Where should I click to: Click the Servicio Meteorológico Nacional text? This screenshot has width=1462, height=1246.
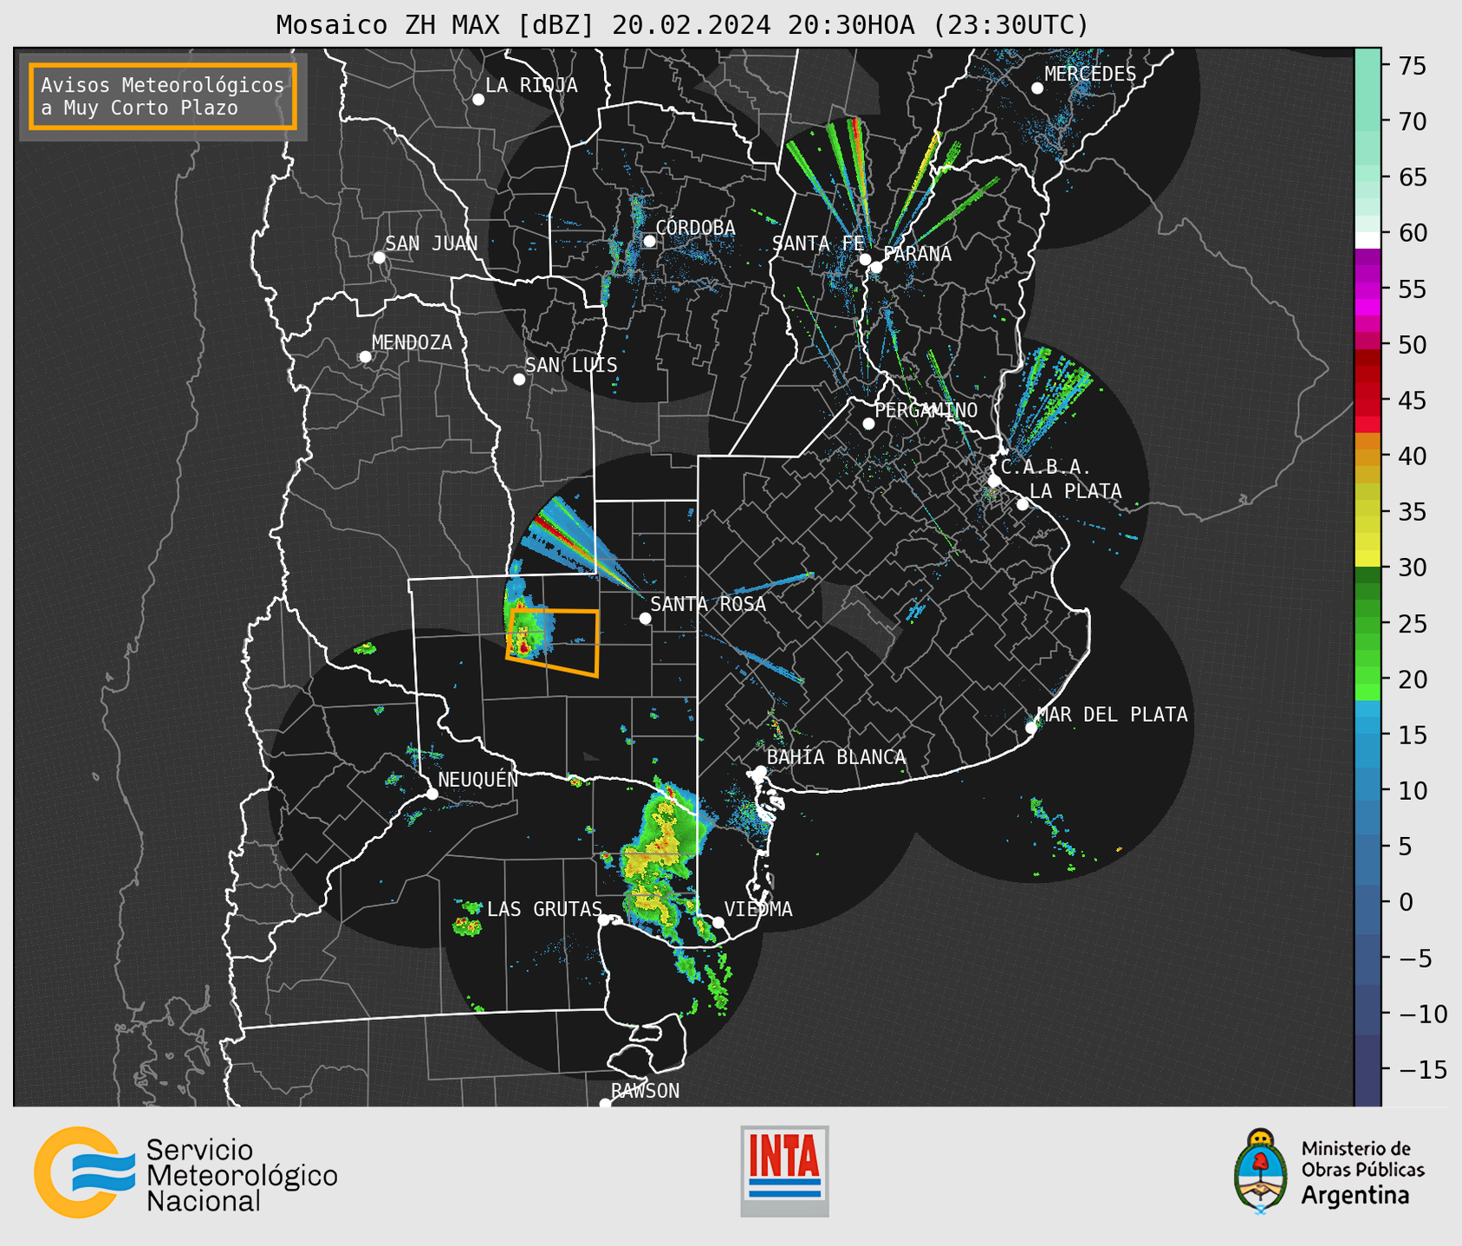(x=242, y=1175)
